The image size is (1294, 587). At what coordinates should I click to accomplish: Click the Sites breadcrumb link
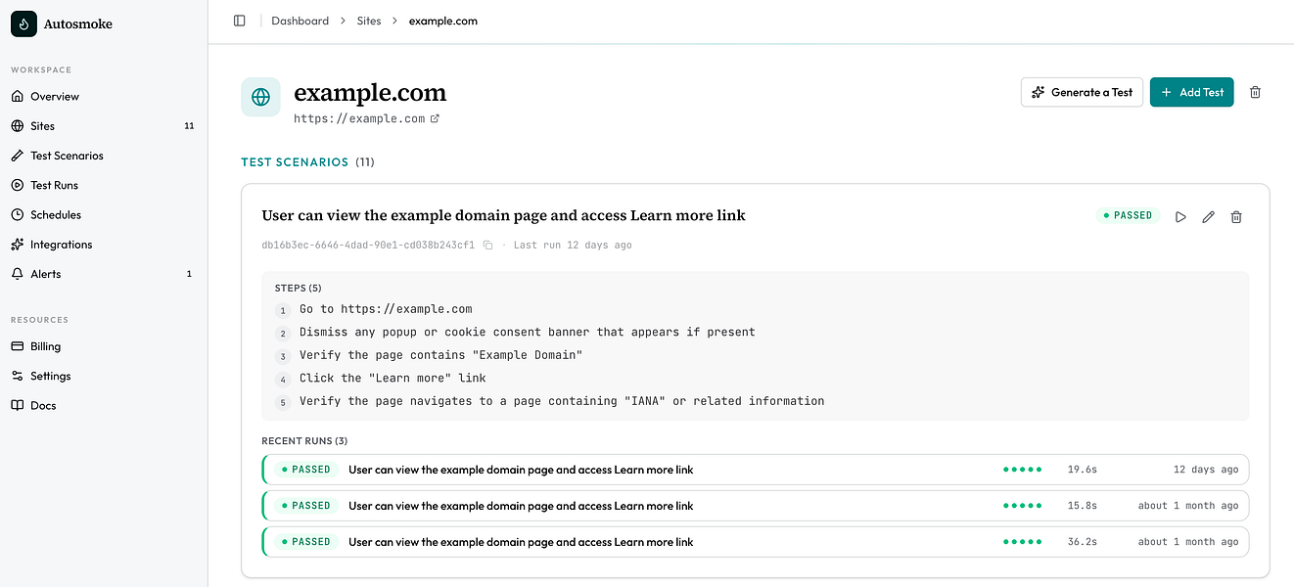tap(369, 21)
